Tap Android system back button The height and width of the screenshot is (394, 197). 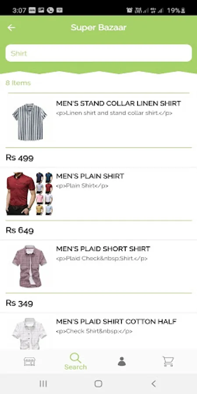[154, 383]
